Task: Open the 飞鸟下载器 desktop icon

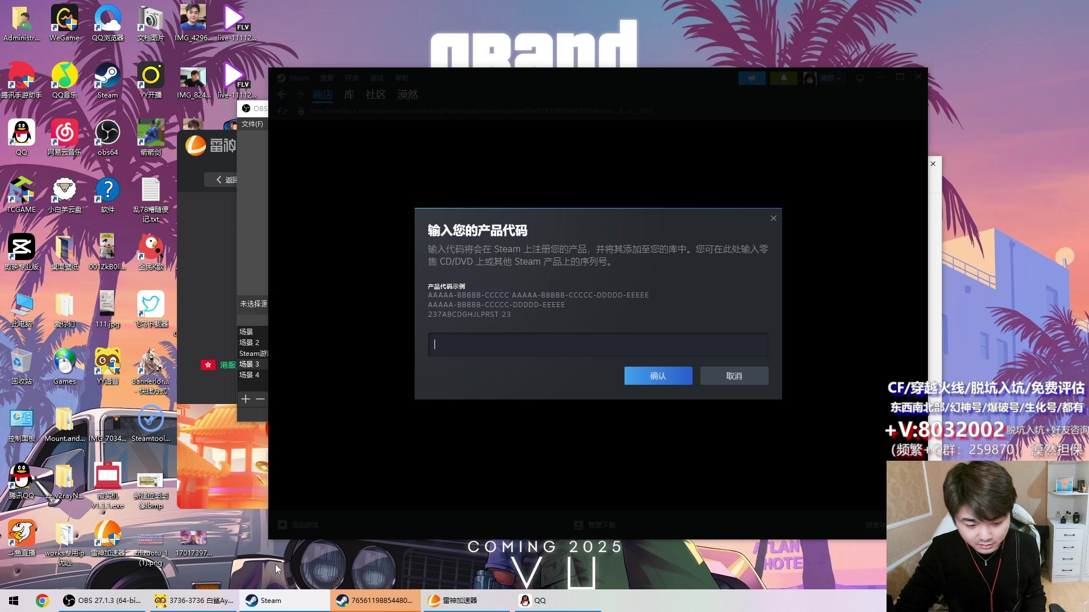Action: click(x=151, y=309)
